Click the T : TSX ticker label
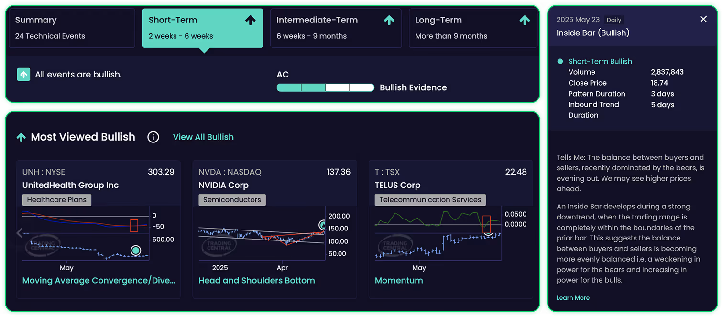723x317 pixels. point(387,172)
